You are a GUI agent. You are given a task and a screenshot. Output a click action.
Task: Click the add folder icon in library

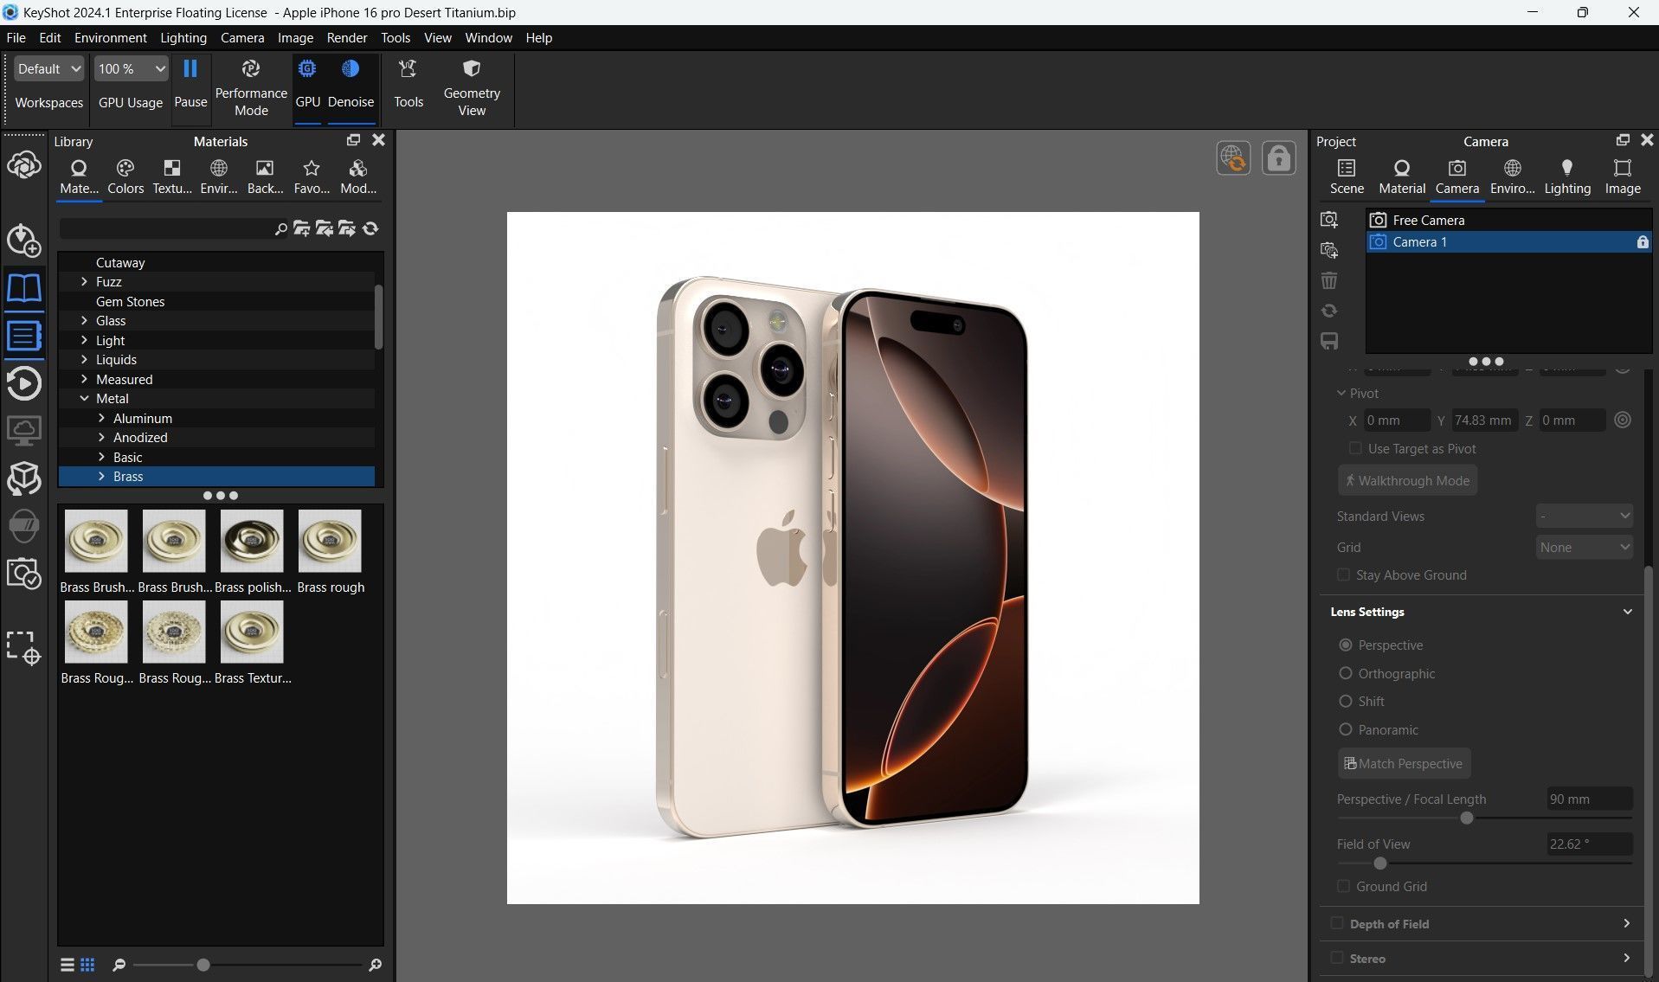301,228
